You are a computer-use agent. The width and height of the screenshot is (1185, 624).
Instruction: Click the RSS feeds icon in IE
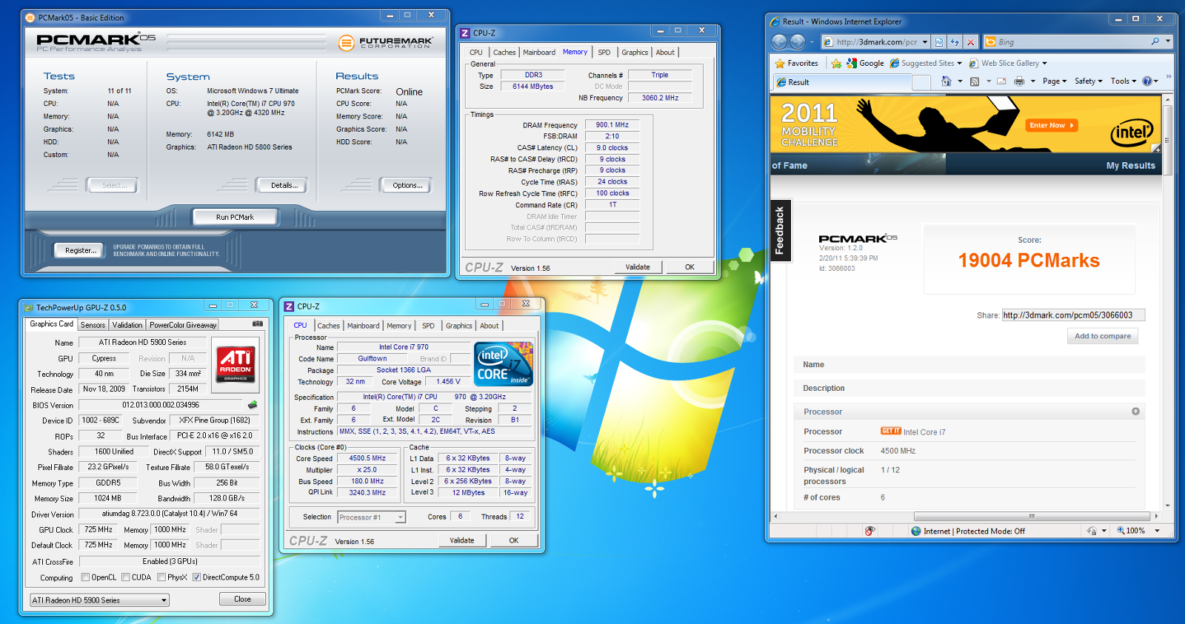click(975, 81)
